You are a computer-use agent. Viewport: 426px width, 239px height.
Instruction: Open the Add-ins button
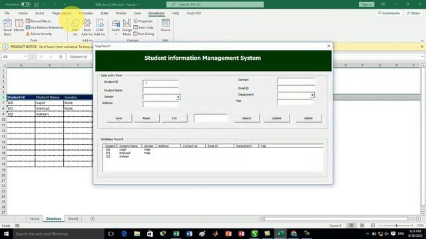tap(75, 27)
